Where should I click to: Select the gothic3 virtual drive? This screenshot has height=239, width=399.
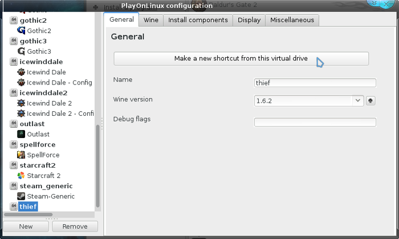pyautogui.click(x=33, y=41)
